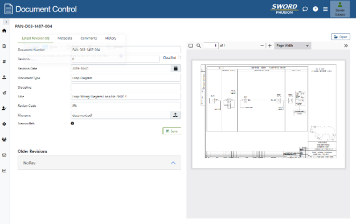Open the hamburger menu in header
Viewport: 356px width, 224px height.
point(325,9)
